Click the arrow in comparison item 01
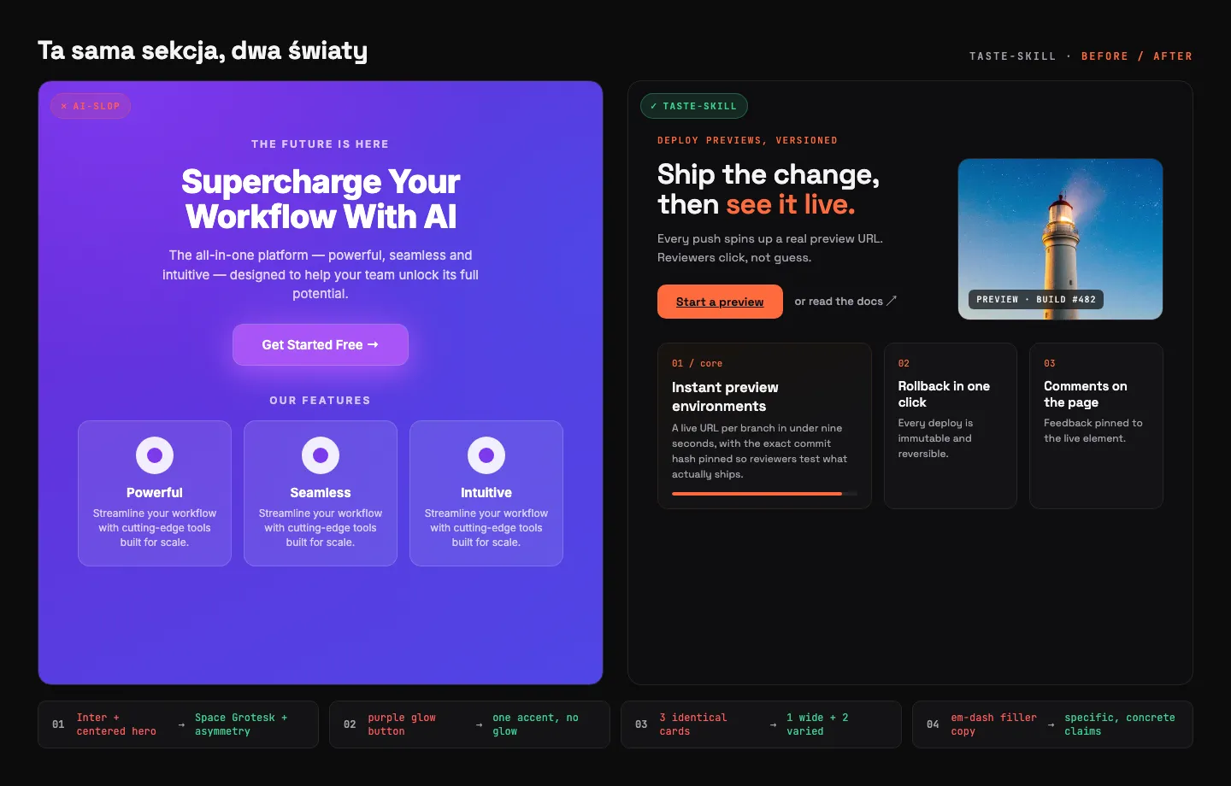The height and width of the screenshot is (786, 1231). [x=181, y=724]
